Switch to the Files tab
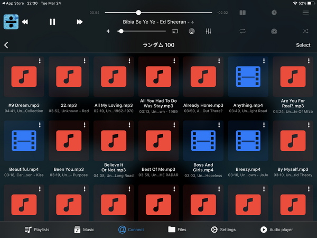 [x=177, y=230]
